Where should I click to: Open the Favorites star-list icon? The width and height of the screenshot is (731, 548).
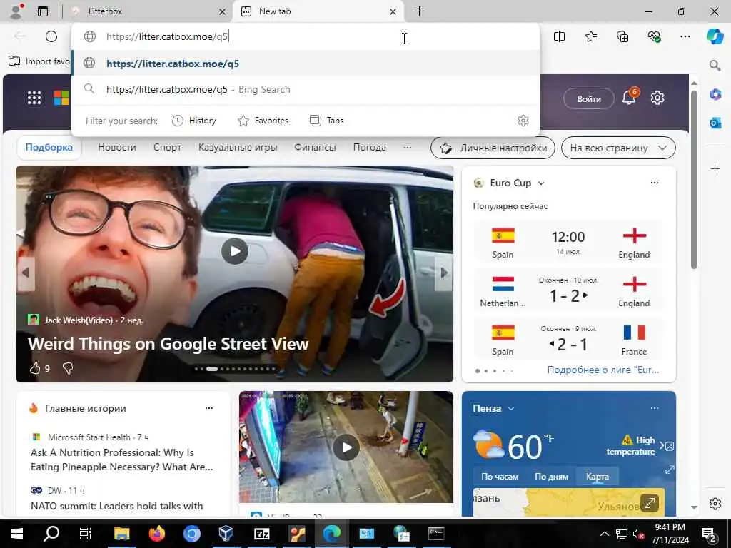click(590, 36)
